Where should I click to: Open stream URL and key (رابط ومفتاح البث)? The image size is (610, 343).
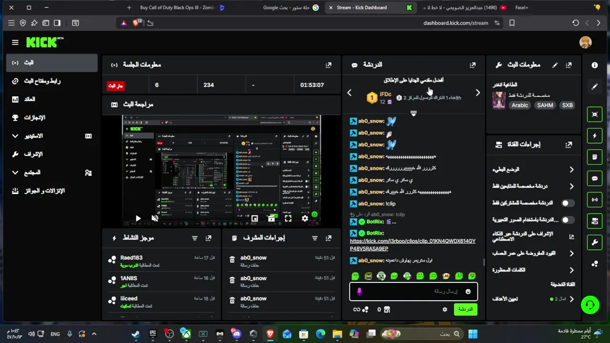pyautogui.click(x=51, y=81)
